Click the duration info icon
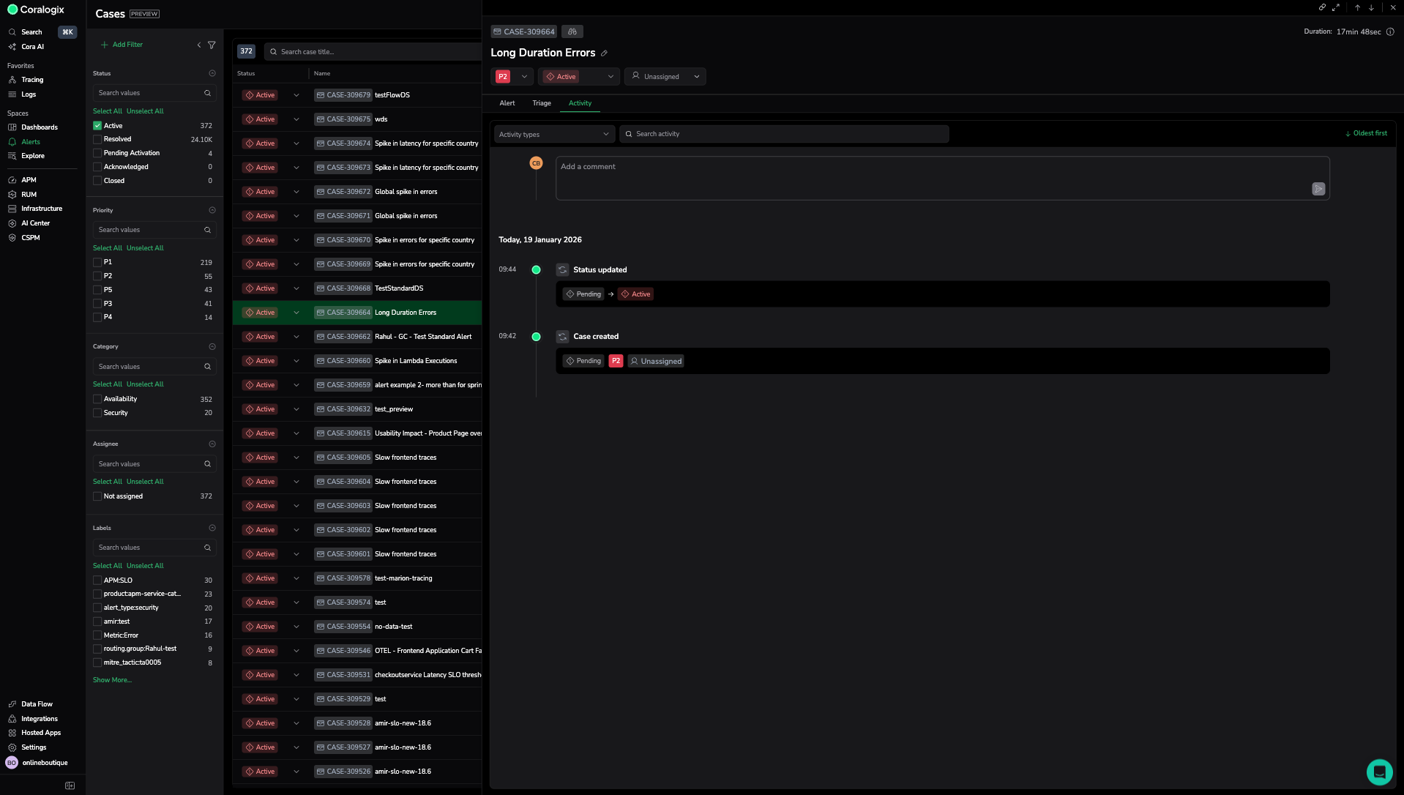Image resolution: width=1404 pixels, height=795 pixels. [1390, 32]
